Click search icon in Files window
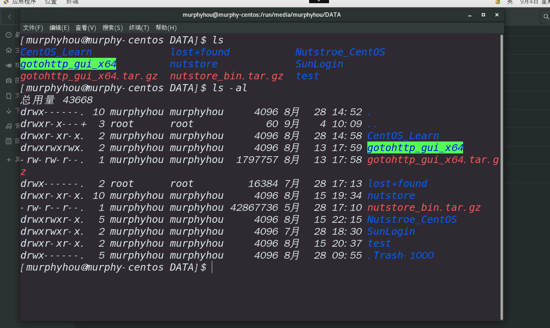 click(x=545, y=17)
